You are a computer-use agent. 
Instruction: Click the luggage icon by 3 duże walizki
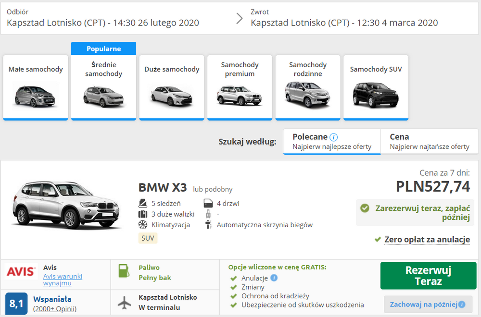(x=143, y=214)
